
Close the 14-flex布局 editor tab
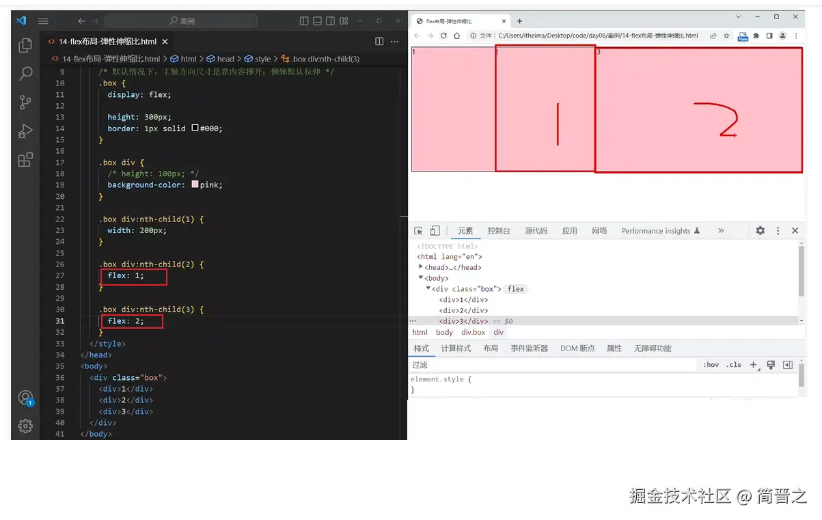click(164, 41)
